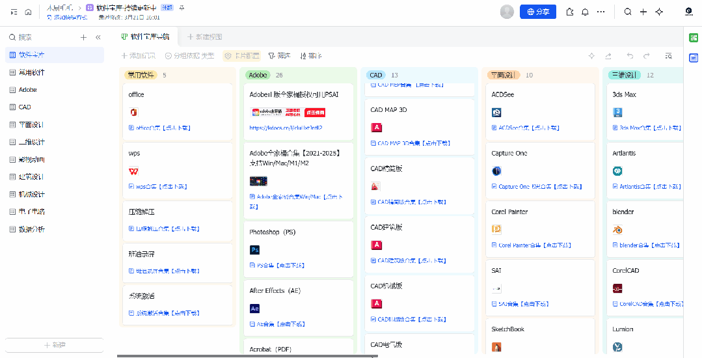Click the ACDSee card icon thumbnail

click(496, 112)
